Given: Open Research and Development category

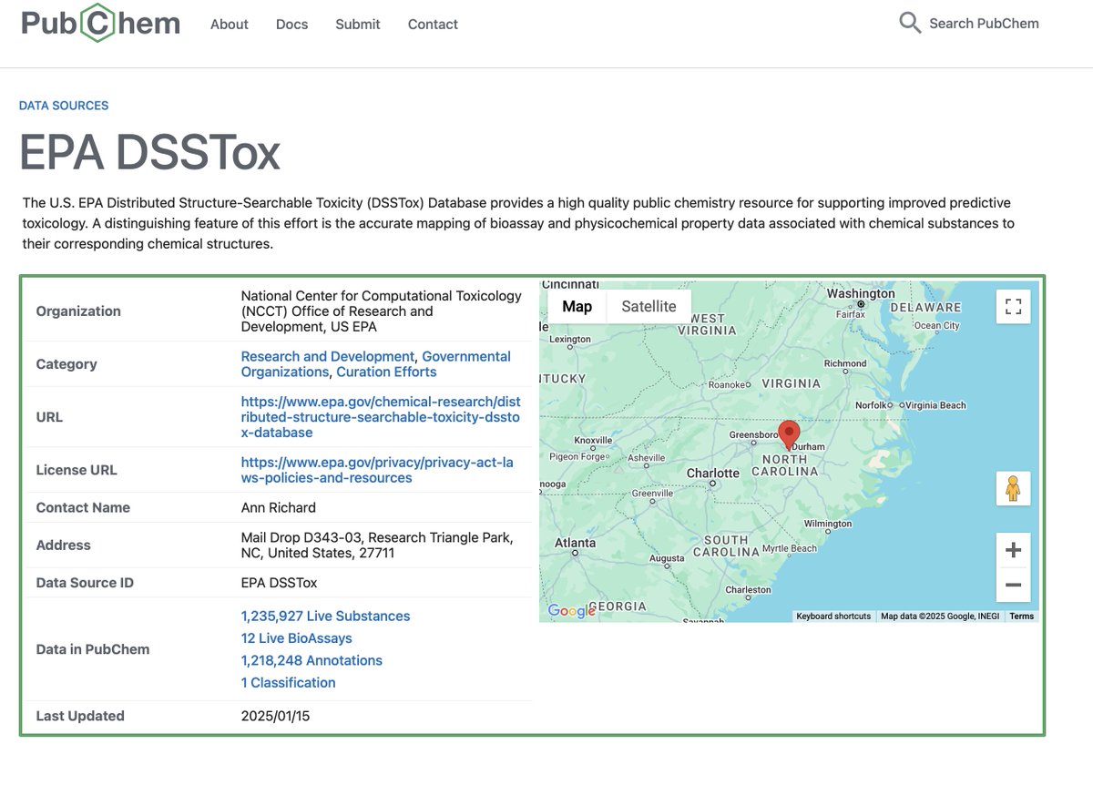Looking at the screenshot, I should click(328, 356).
